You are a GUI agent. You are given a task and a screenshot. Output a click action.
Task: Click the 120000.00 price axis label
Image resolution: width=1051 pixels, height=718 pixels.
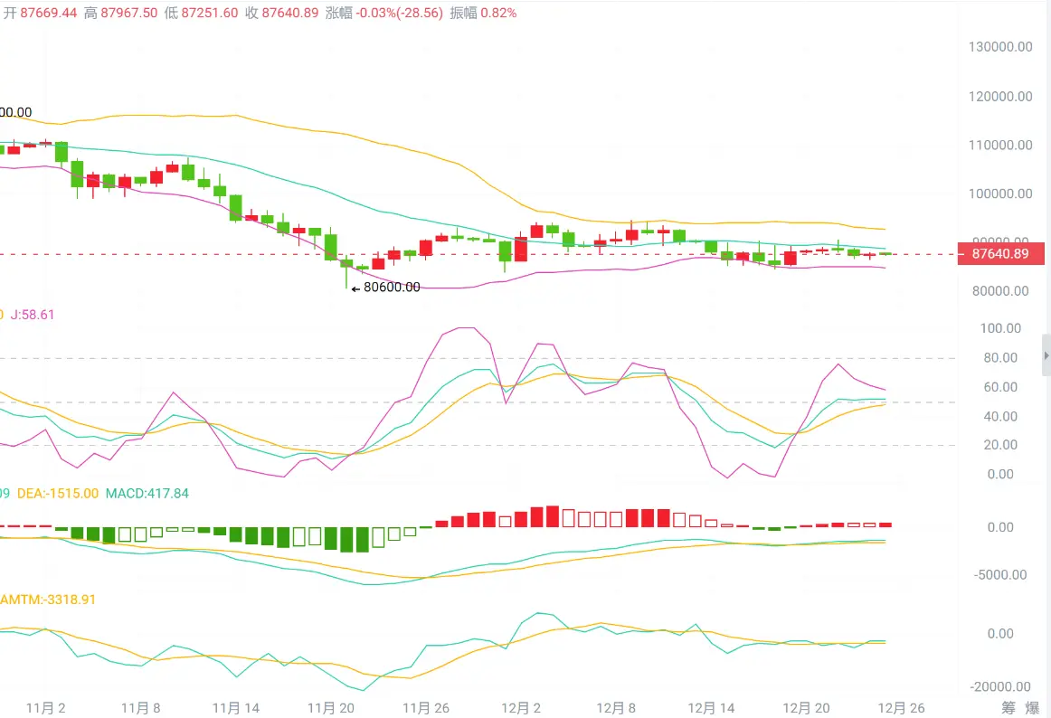click(1000, 97)
